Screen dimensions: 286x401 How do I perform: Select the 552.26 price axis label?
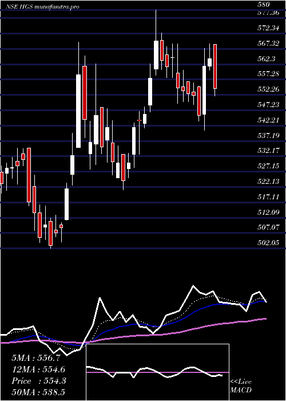pyautogui.click(x=268, y=89)
